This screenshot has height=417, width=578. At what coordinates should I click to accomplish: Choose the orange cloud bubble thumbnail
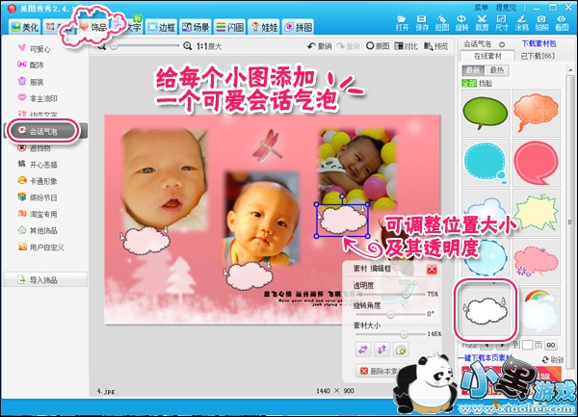click(537, 113)
